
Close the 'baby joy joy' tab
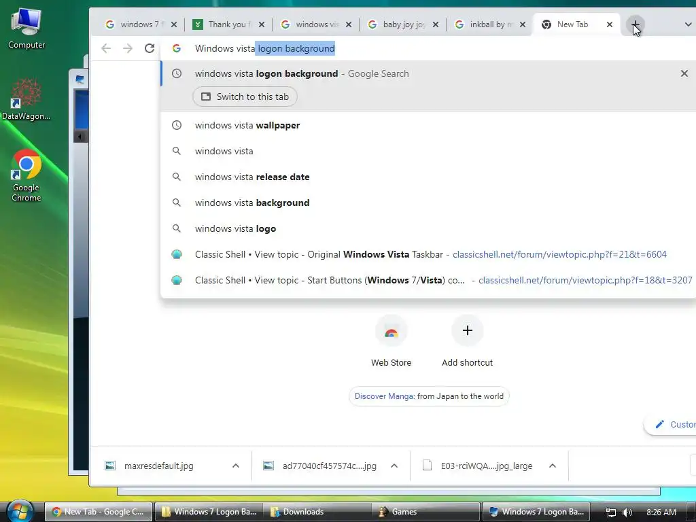(436, 24)
